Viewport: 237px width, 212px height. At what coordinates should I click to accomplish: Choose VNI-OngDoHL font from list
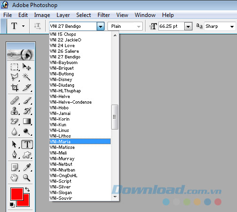[80, 176]
